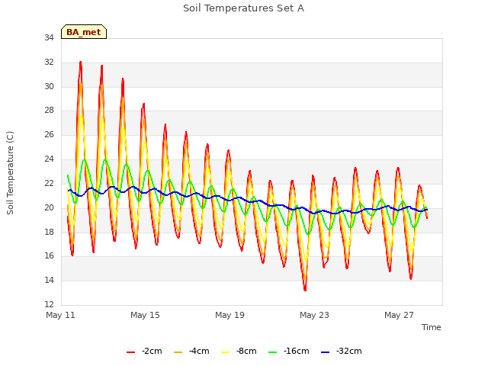488x366 pixels.
Task: Click the Time axis label
Action: [432, 327]
